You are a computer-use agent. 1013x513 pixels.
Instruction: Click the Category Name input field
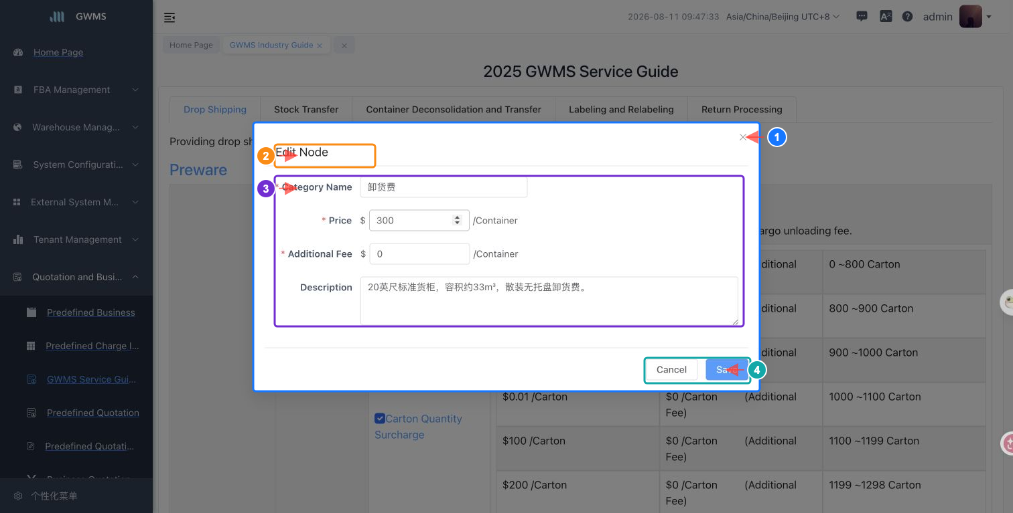coord(444,187)
